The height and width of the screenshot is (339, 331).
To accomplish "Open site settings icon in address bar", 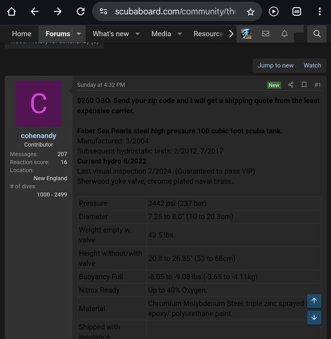I will (x=103, y=11).
